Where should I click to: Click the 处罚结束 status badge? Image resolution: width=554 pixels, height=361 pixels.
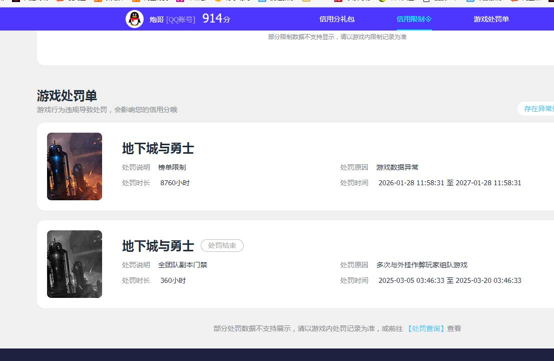(x=222, y=245)
